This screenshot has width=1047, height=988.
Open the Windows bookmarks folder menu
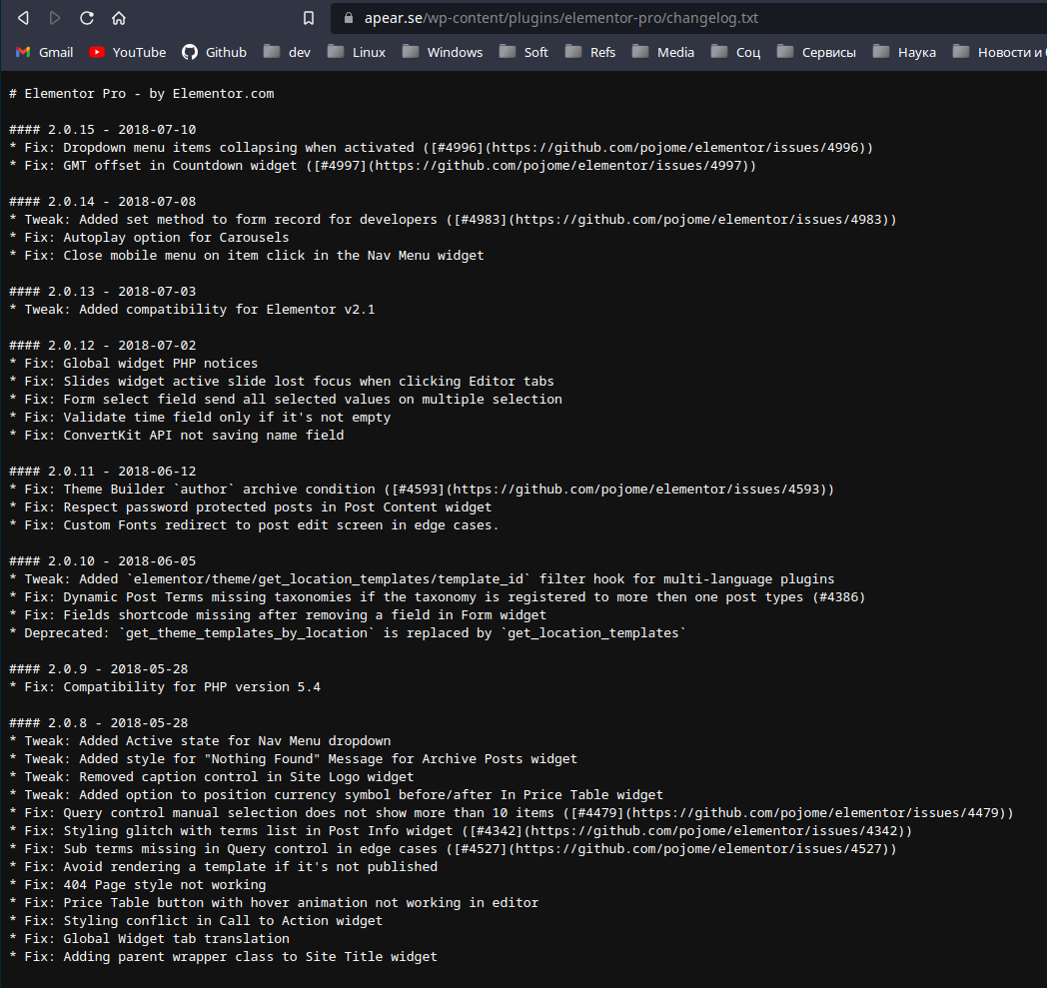443,52
